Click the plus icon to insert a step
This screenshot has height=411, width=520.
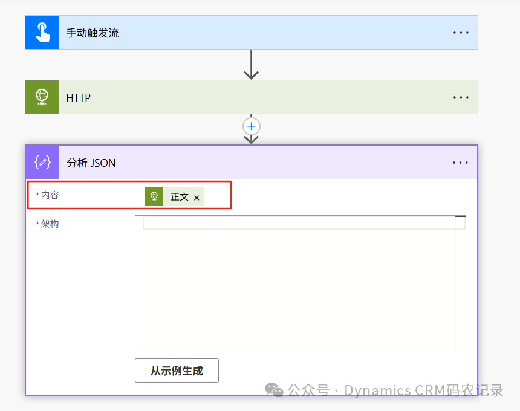[x=251, y=126]
